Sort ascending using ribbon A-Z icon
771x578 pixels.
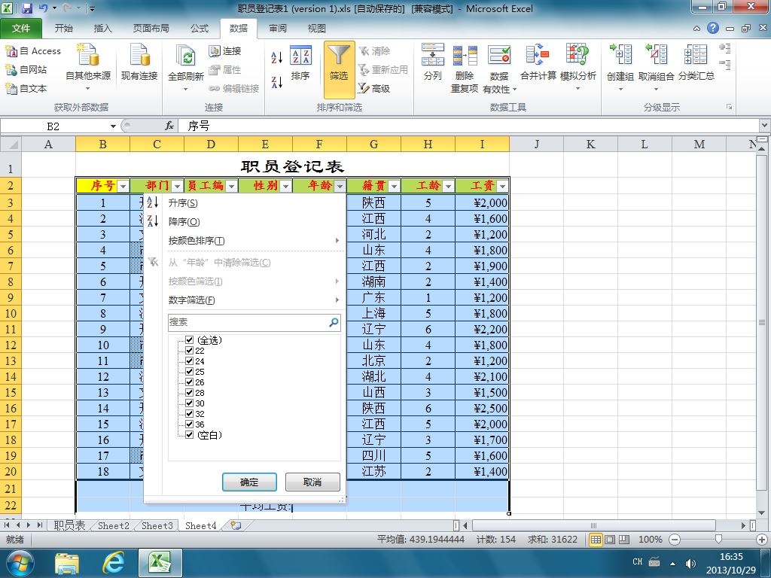(277, 57)
